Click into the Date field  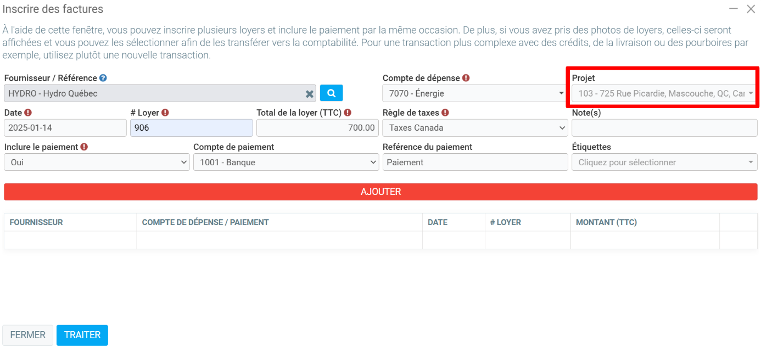click(65, 128)
